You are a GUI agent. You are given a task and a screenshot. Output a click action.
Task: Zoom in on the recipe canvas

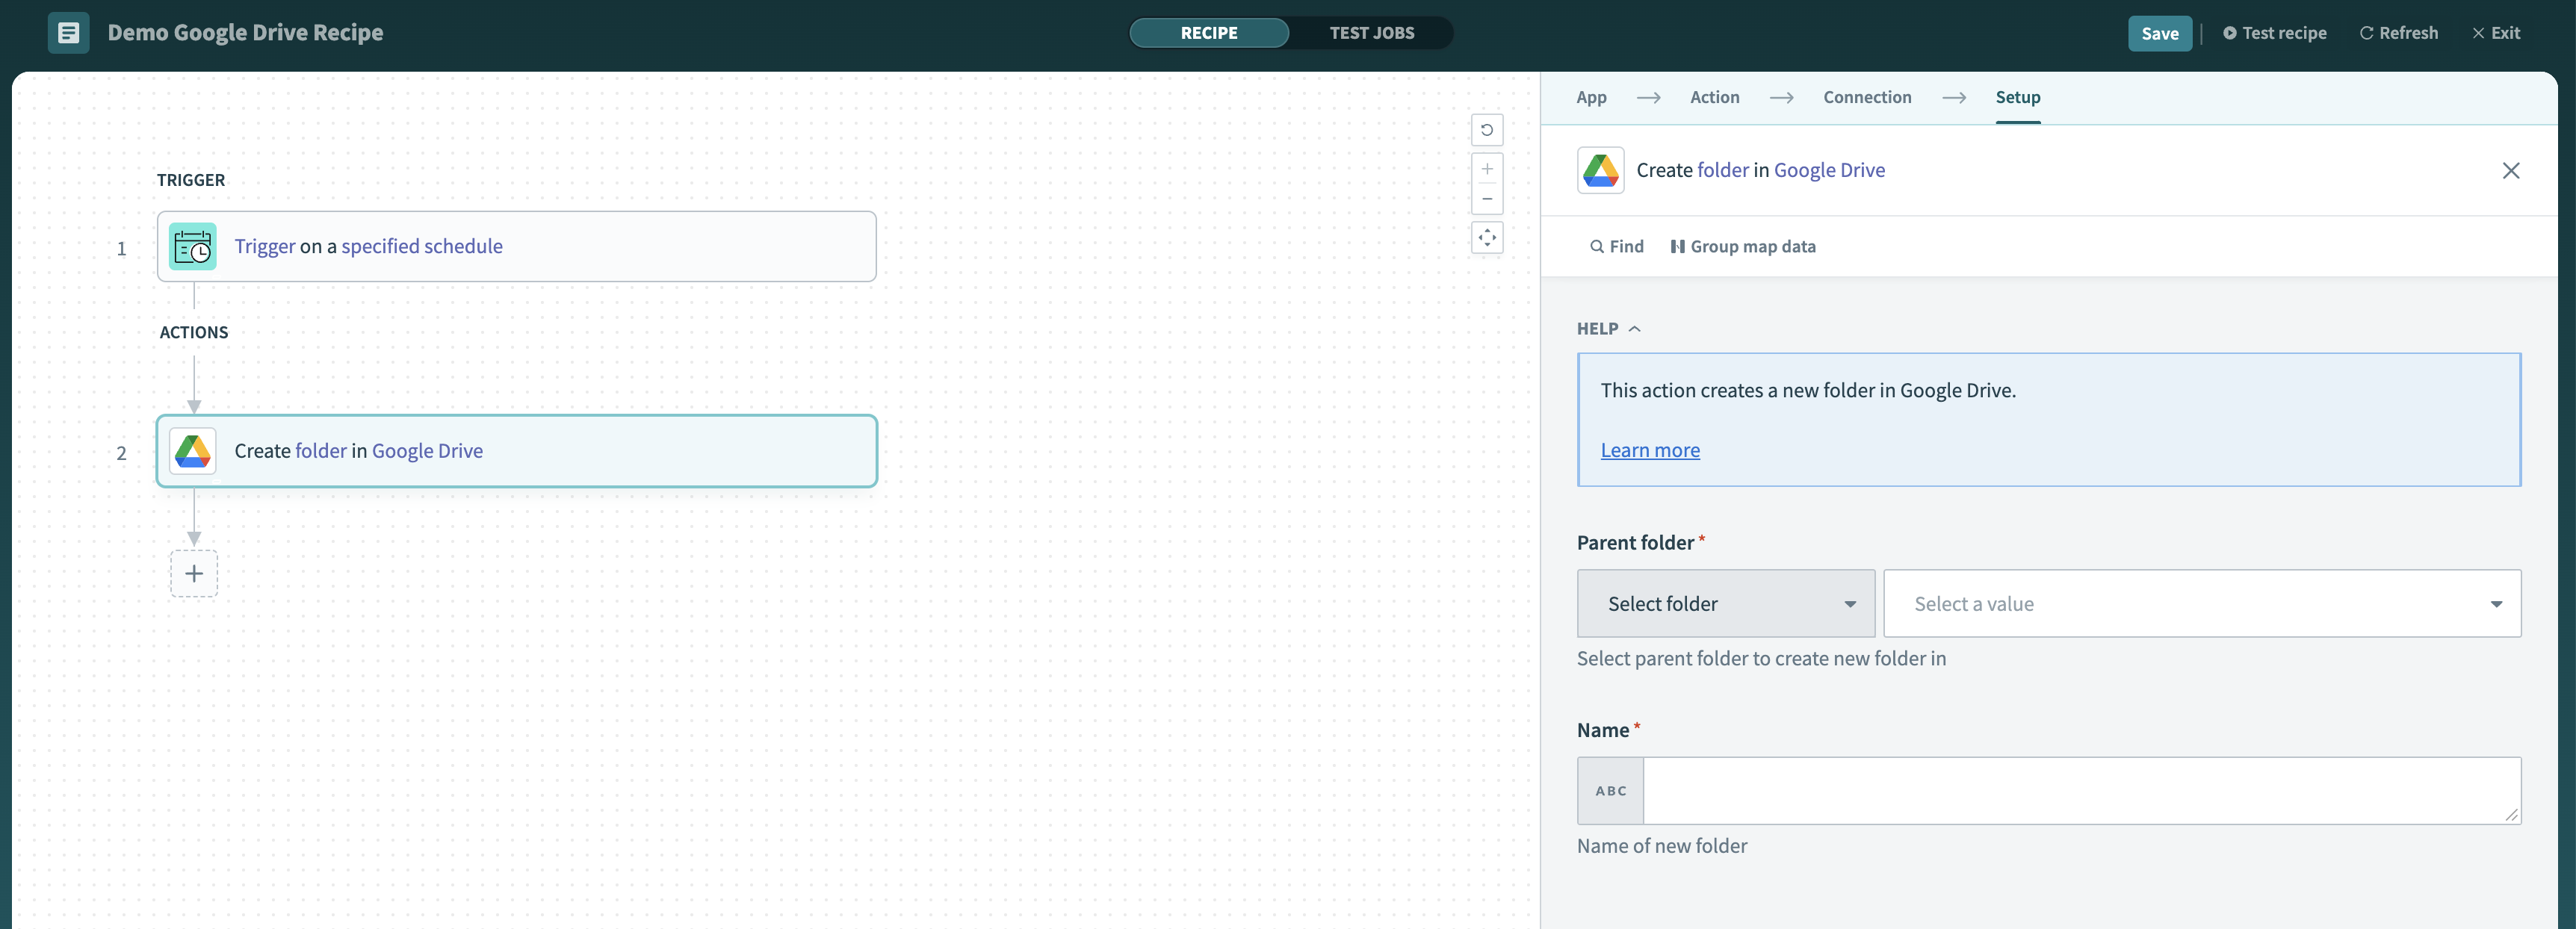[x=1487, y=169]
